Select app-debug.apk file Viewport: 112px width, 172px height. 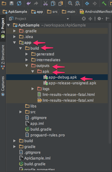coord(57,77)
